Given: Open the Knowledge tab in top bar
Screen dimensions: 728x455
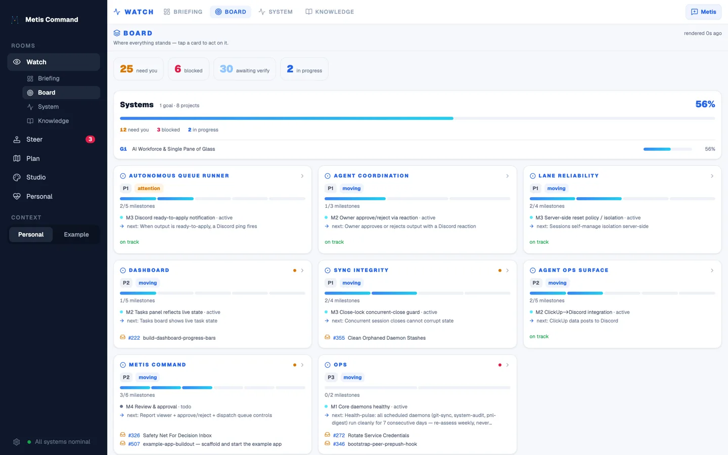Looking at the screenshot, I should 330,12.
